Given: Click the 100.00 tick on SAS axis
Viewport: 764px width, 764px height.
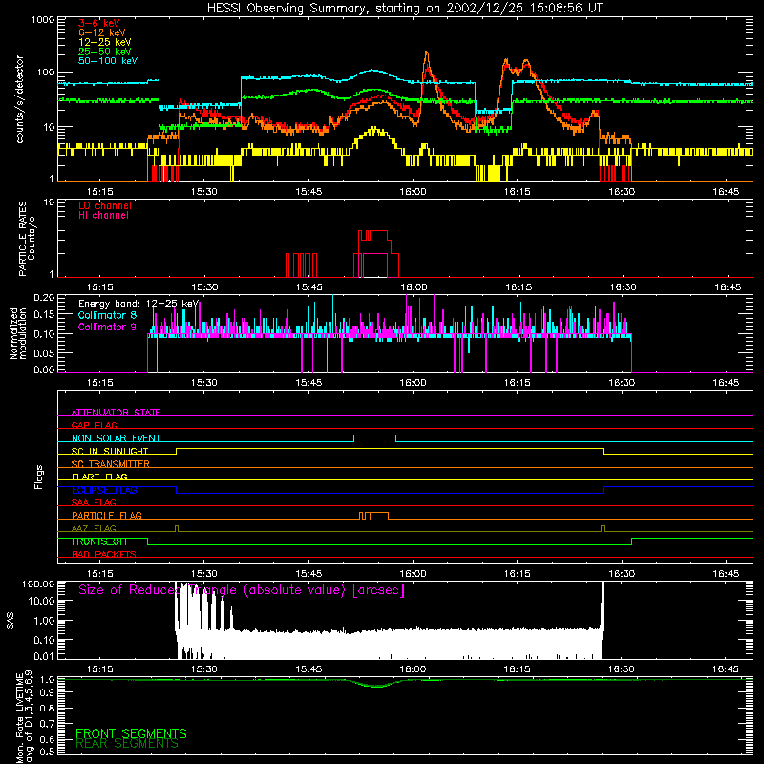Looking at the screenshot, I should tap(38, 584).
